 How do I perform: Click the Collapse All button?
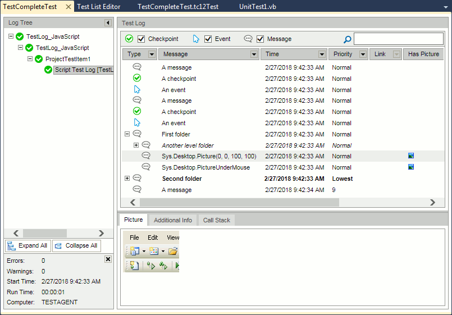tap(76, 246)
